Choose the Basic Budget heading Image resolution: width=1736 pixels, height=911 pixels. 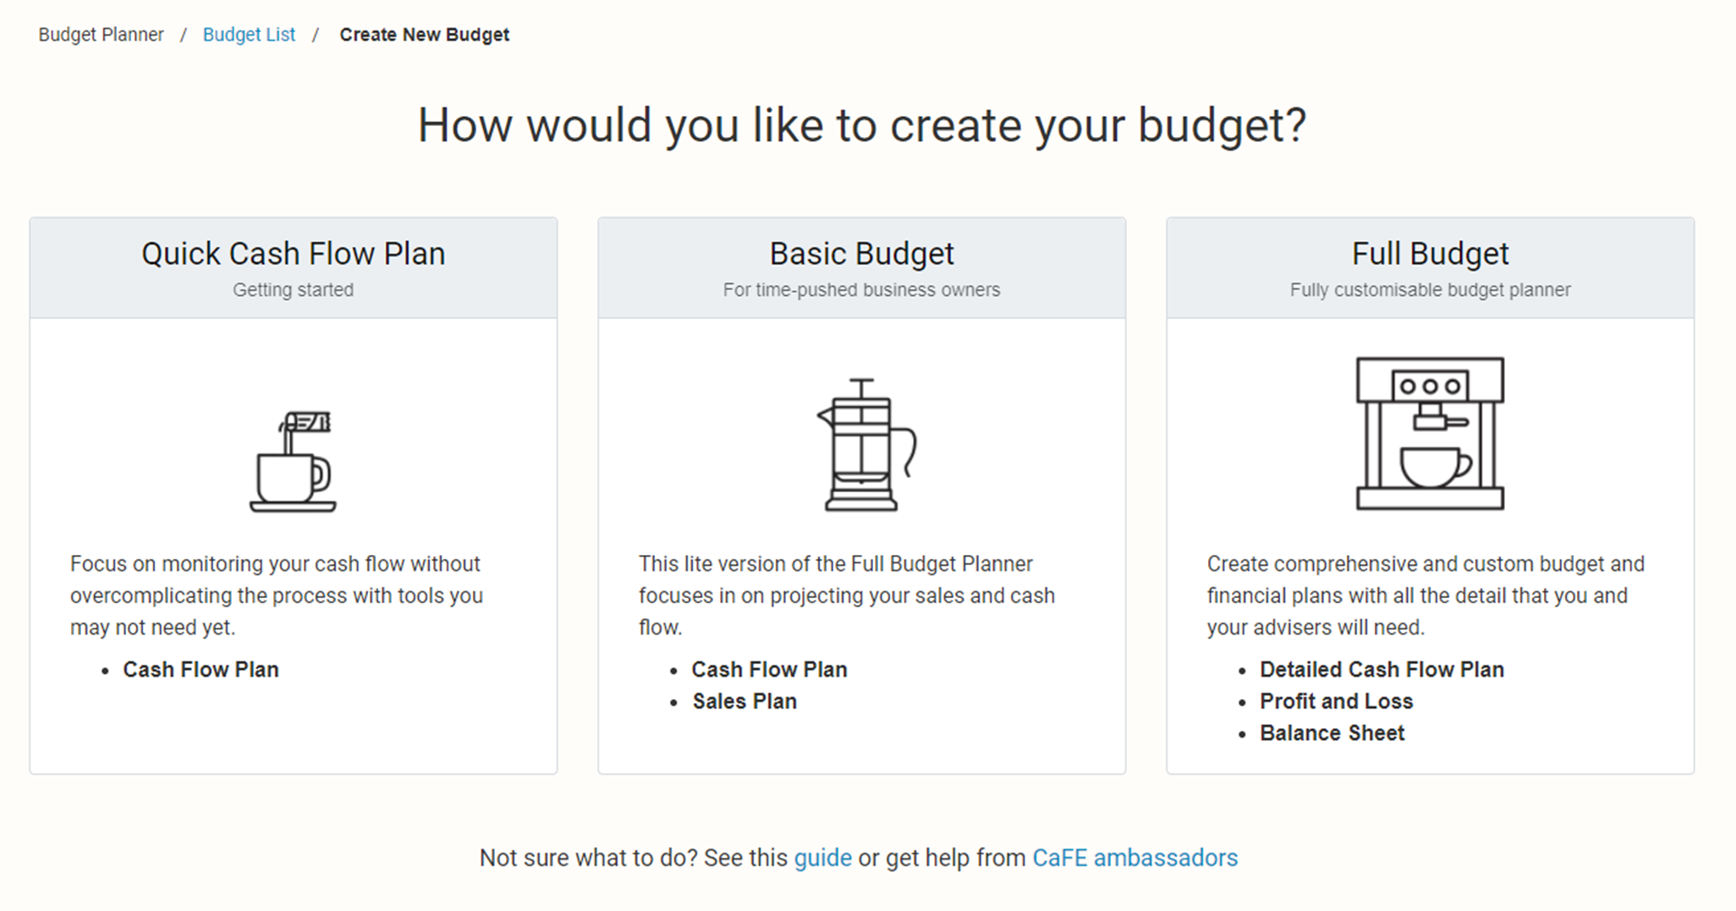tap(861, 254)
